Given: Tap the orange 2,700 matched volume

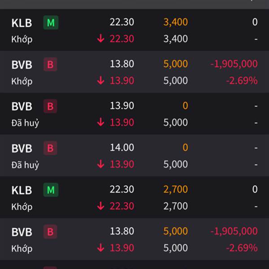Looking at the screenshot, I should pyautogui.click(x=175, y=190).
